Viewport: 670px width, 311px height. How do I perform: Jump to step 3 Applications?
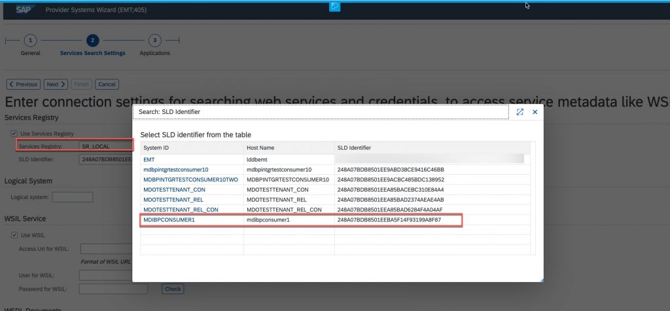point(154,41)
